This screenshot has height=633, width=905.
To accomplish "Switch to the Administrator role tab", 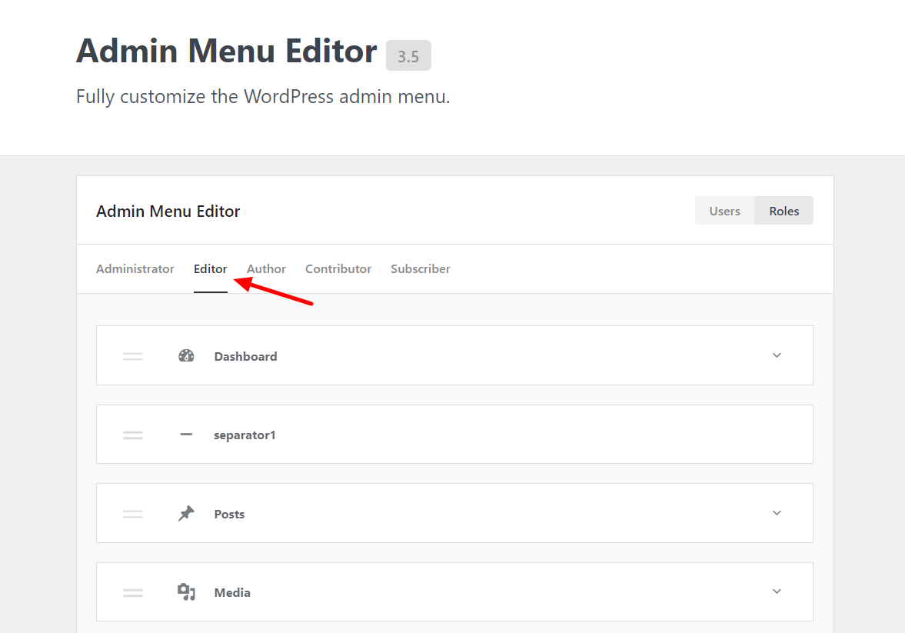I will tap(135, 268).
